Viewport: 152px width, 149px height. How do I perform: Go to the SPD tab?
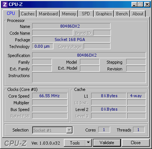[86, 14]
